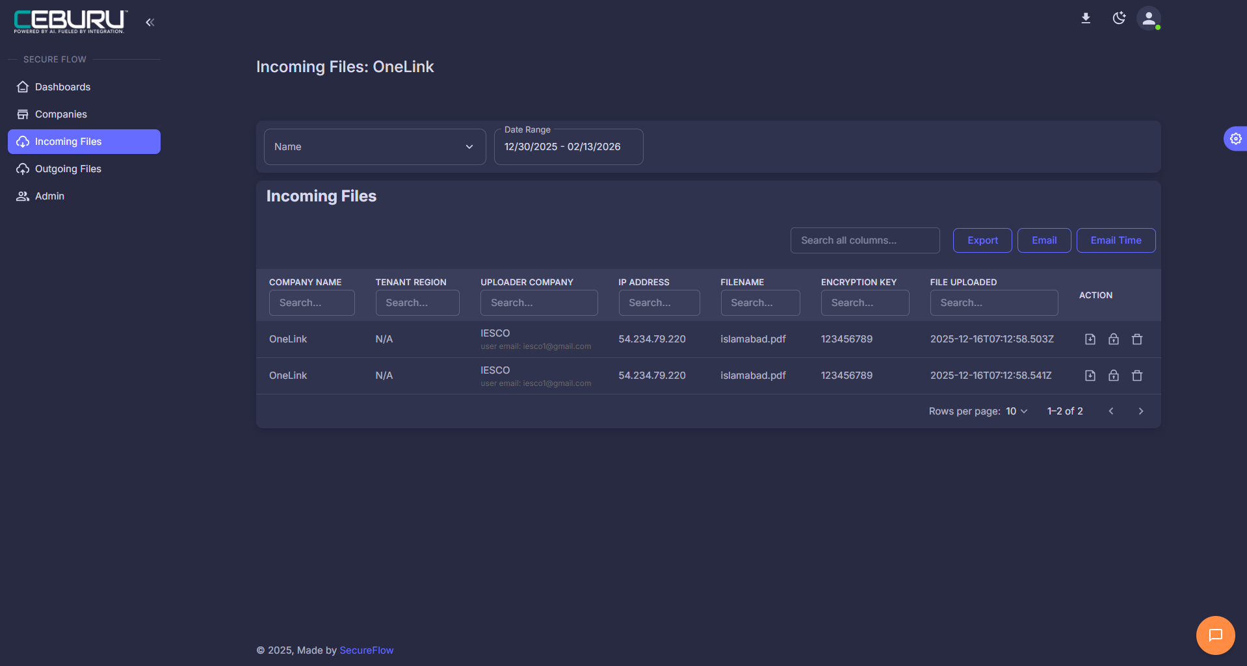Image resolution: width=1247 pixels, height=666 pixels.
Task: Focus Uploader Company column search box
Action: [539, 303]
